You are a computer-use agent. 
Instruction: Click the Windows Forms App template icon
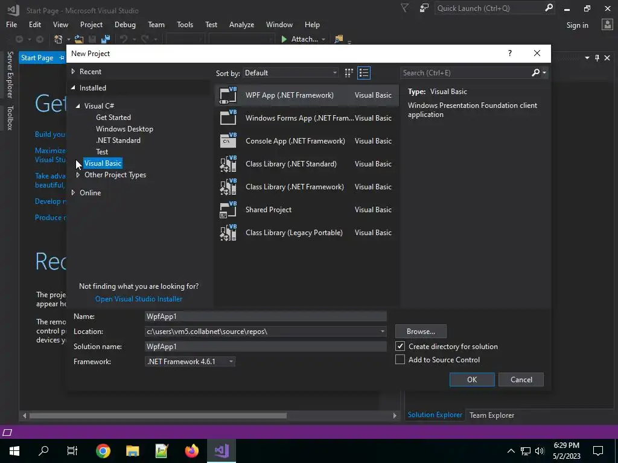(228, 118)
